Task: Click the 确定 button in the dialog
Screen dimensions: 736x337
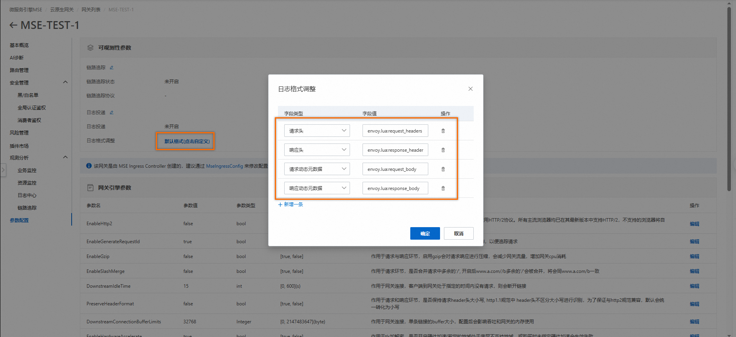Action: pyautogui.click(x=425, y=233)
